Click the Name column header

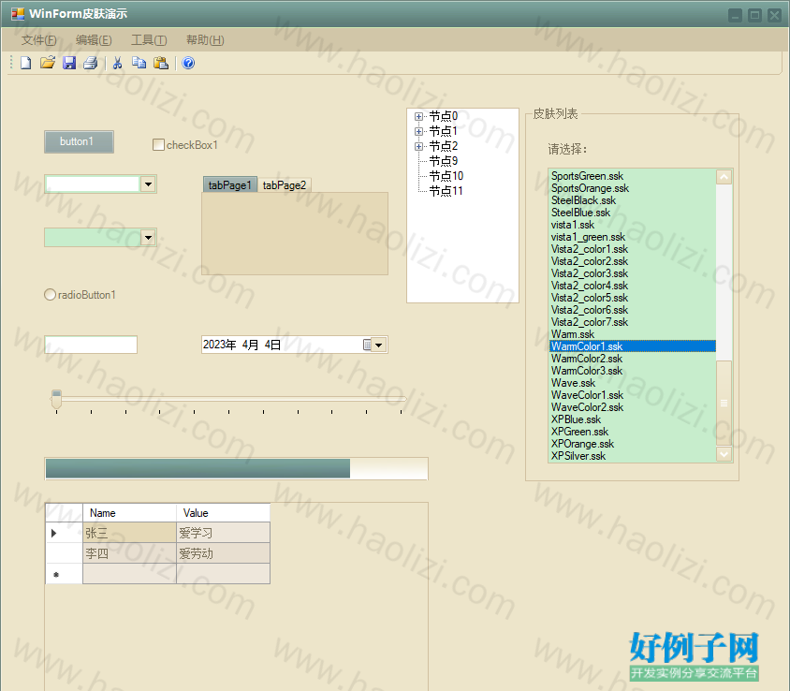129,512
